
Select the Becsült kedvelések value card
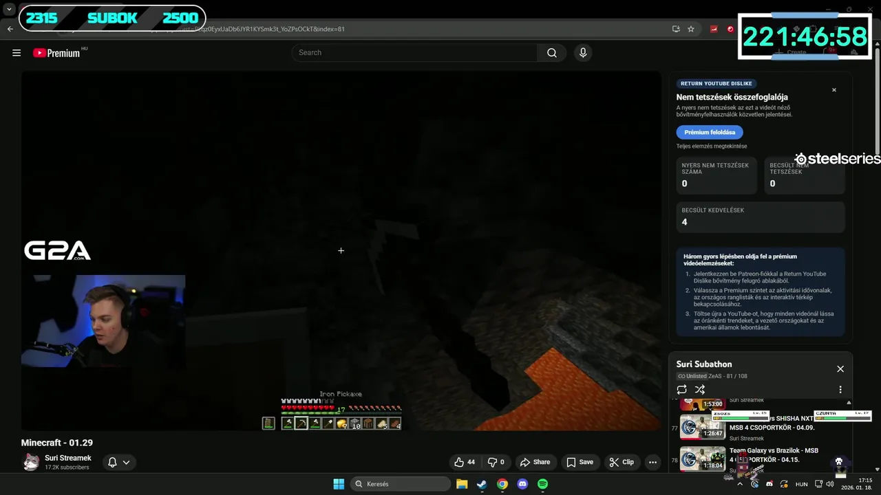[761, 217]
